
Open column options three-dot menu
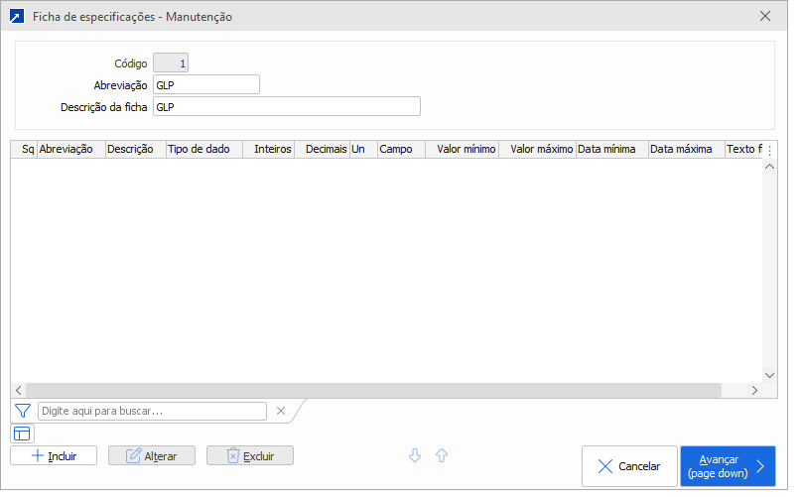click(769, 150)
